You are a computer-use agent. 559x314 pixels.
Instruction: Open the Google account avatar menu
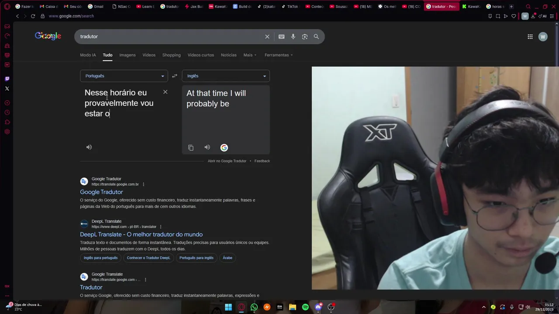543,37
